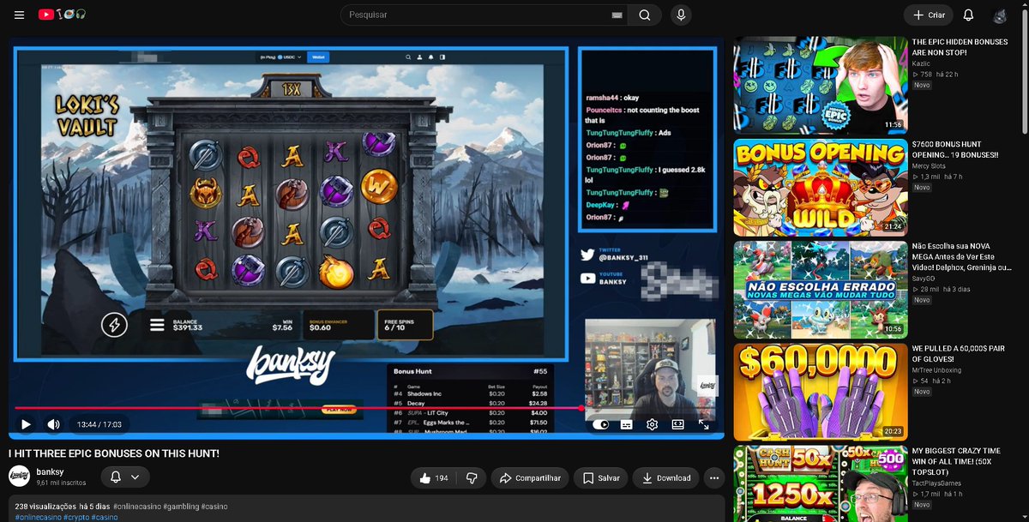This screenshot has width=1029, height=522.
Task: Open the notifications bell in the header
Action: tap(968, 15)
